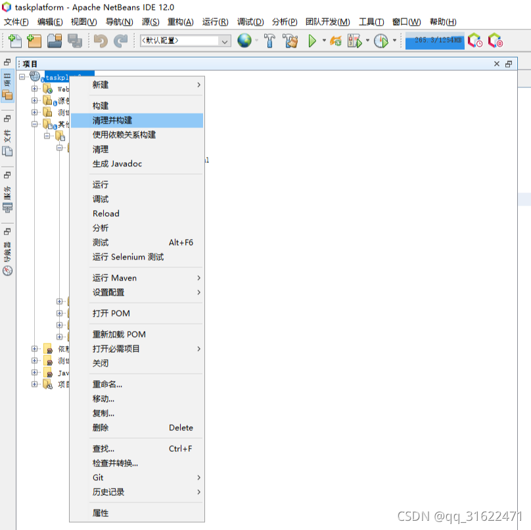Click the Redo arrow icon

point(120,41)
